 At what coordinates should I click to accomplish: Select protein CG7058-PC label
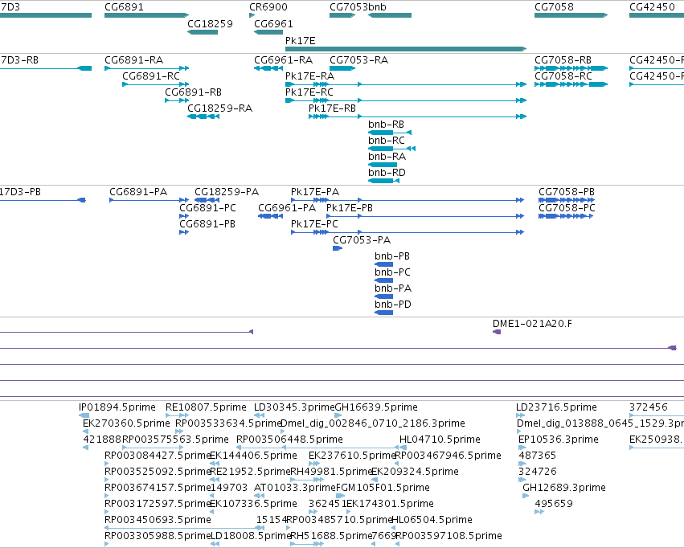567,208
